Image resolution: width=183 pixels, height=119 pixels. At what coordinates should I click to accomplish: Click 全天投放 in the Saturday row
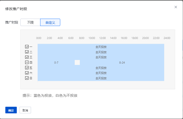pos(101,73)
